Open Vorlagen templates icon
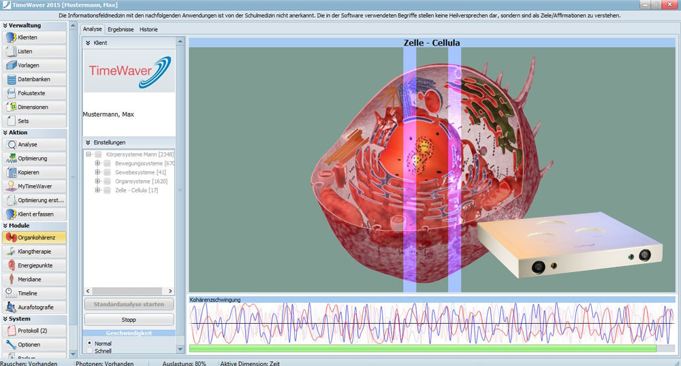 coord(12,65)
